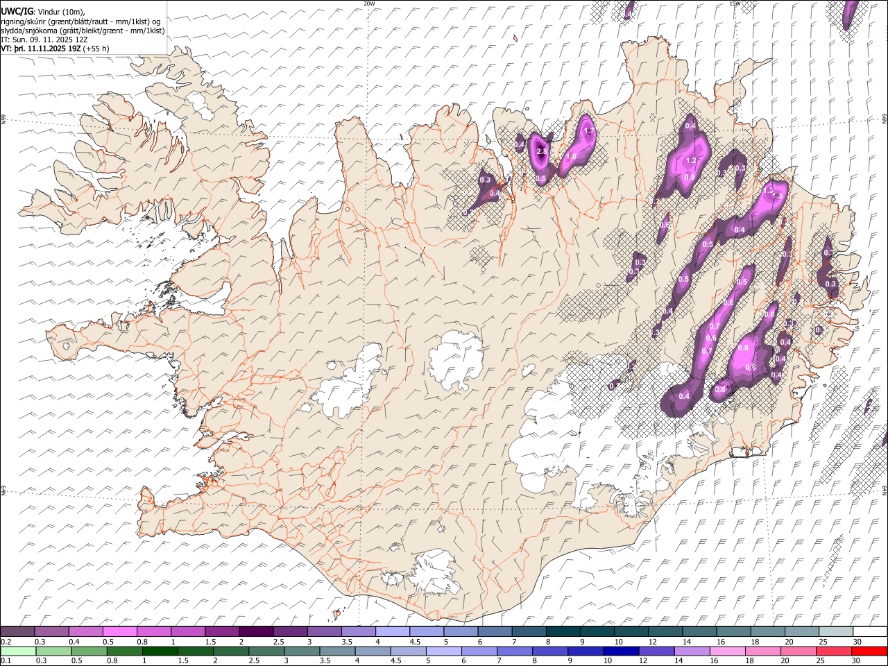Click the red-pink swatch at 25 in lower scale
The width and height of the screenshot is (888, 666).
click(834, 651)
